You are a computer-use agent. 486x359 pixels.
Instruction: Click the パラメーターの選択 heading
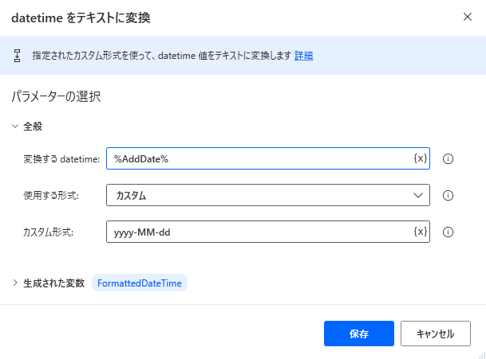pyautogui.click(x=55, y=97)
